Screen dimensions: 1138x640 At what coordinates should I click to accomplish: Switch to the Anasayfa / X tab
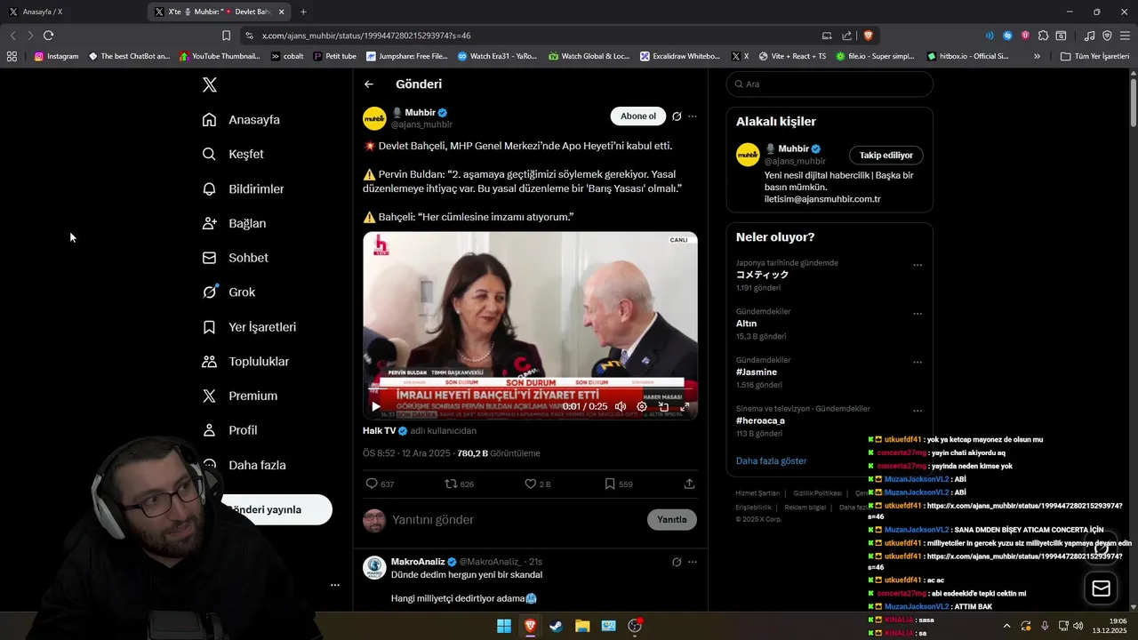[74, 12]
